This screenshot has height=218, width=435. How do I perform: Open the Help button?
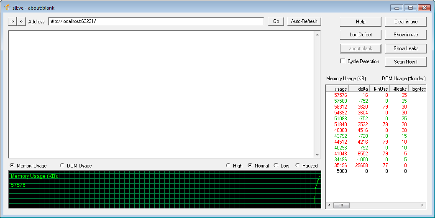coord(361,22)
